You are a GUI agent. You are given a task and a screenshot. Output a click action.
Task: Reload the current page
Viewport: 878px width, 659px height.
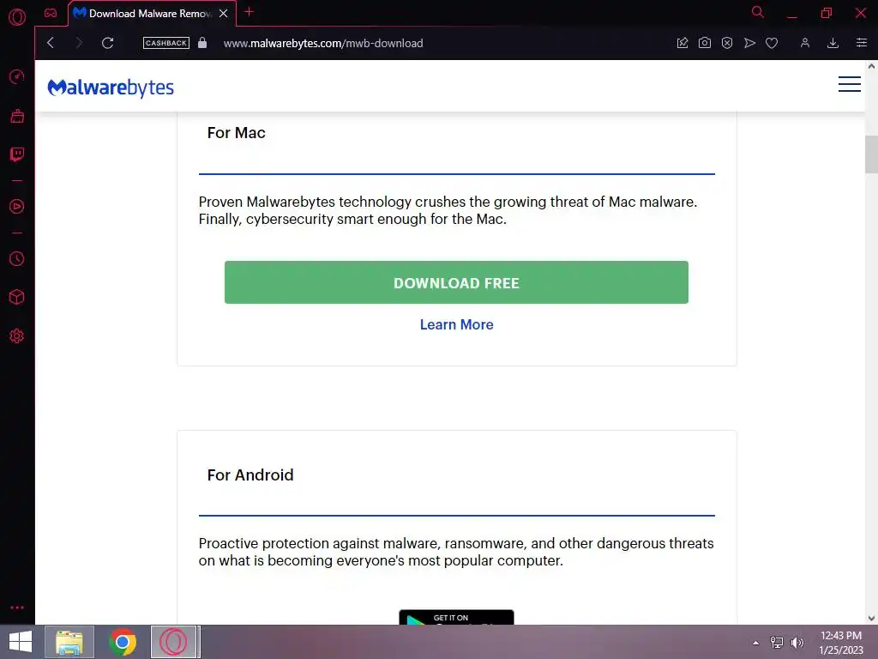[108, 43]
